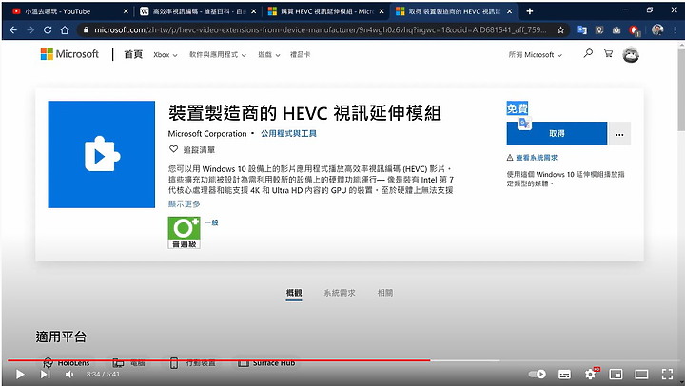Select the 概觀 tab
Image resolution: width=685 pixels, height=386 pixels.
pyautogui.click(x=294, y=293)
